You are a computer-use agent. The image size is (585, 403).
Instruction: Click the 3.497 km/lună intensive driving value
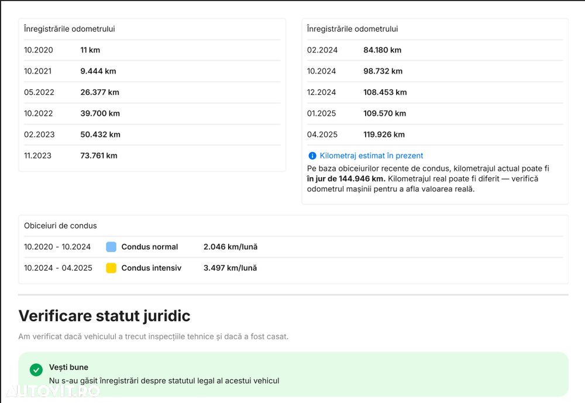point(230,268)
